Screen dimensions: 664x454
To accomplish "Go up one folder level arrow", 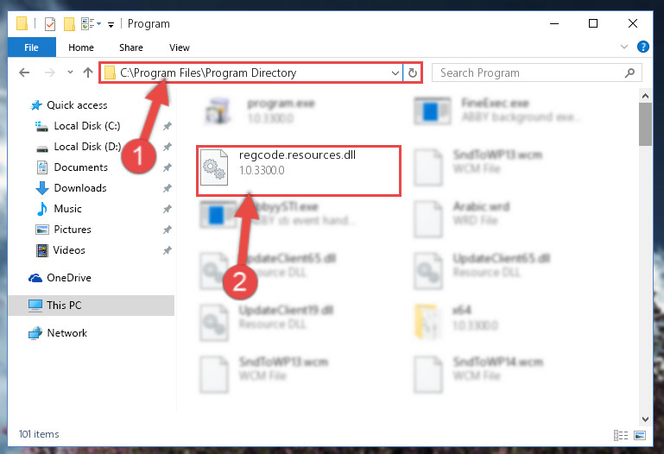I will (88, 73).
